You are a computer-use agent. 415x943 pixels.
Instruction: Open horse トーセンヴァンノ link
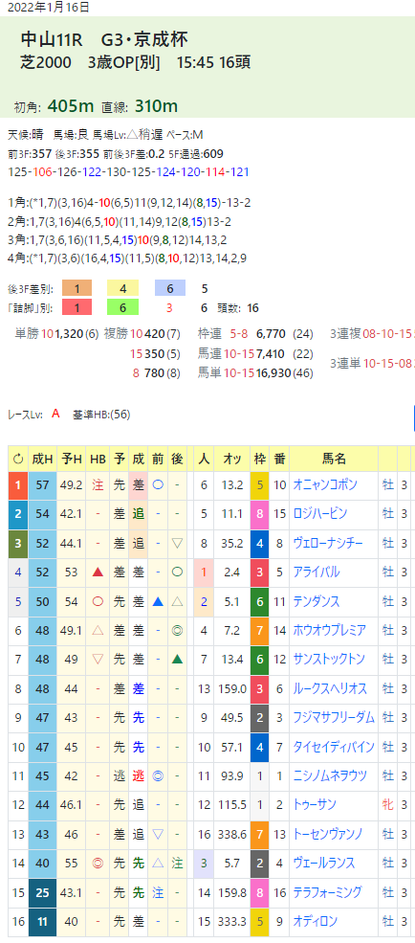pos(328,834)
